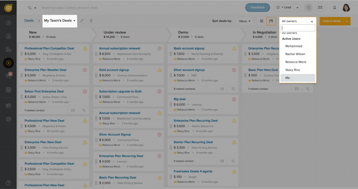358x189 pixels.
Task: Open conversations icon with red badge
Action: click(x=9, y=76)
